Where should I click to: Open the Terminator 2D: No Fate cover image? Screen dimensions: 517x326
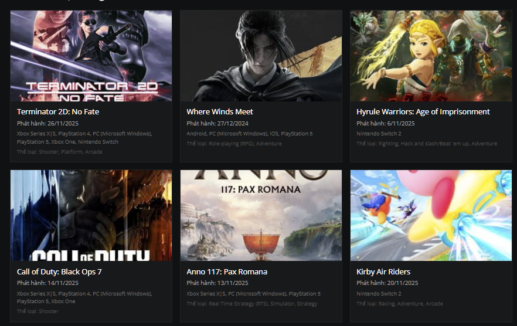coord(91,56)
